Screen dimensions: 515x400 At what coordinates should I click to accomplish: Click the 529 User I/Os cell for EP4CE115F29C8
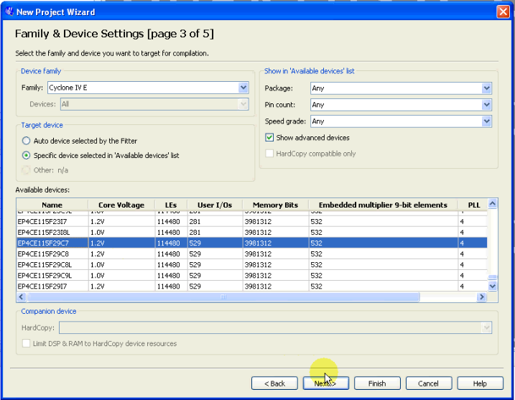(x=215, y=254)
